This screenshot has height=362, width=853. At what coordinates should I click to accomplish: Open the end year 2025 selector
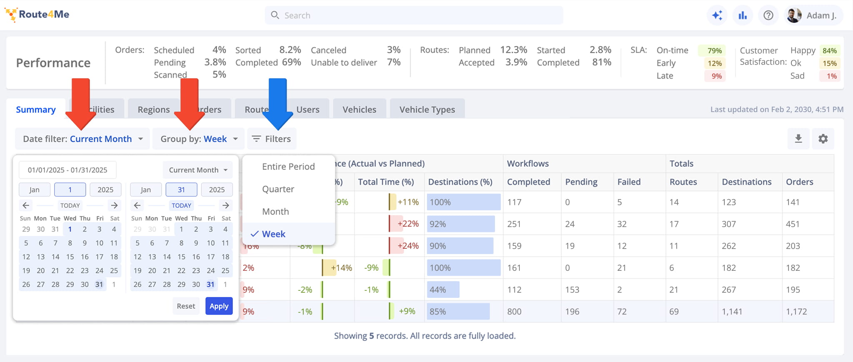[217, 190]
